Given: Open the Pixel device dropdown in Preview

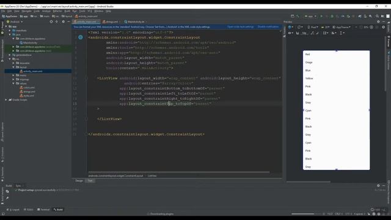Looking at the screenshot, I should [x=313, y=27].
